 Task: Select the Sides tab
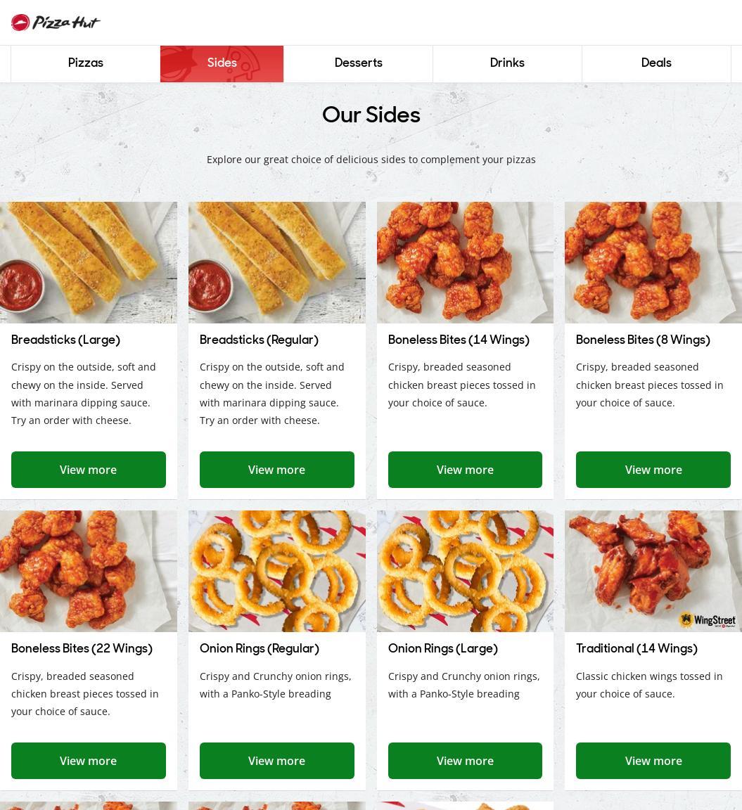pyautogui.click(x=222, y=63)
